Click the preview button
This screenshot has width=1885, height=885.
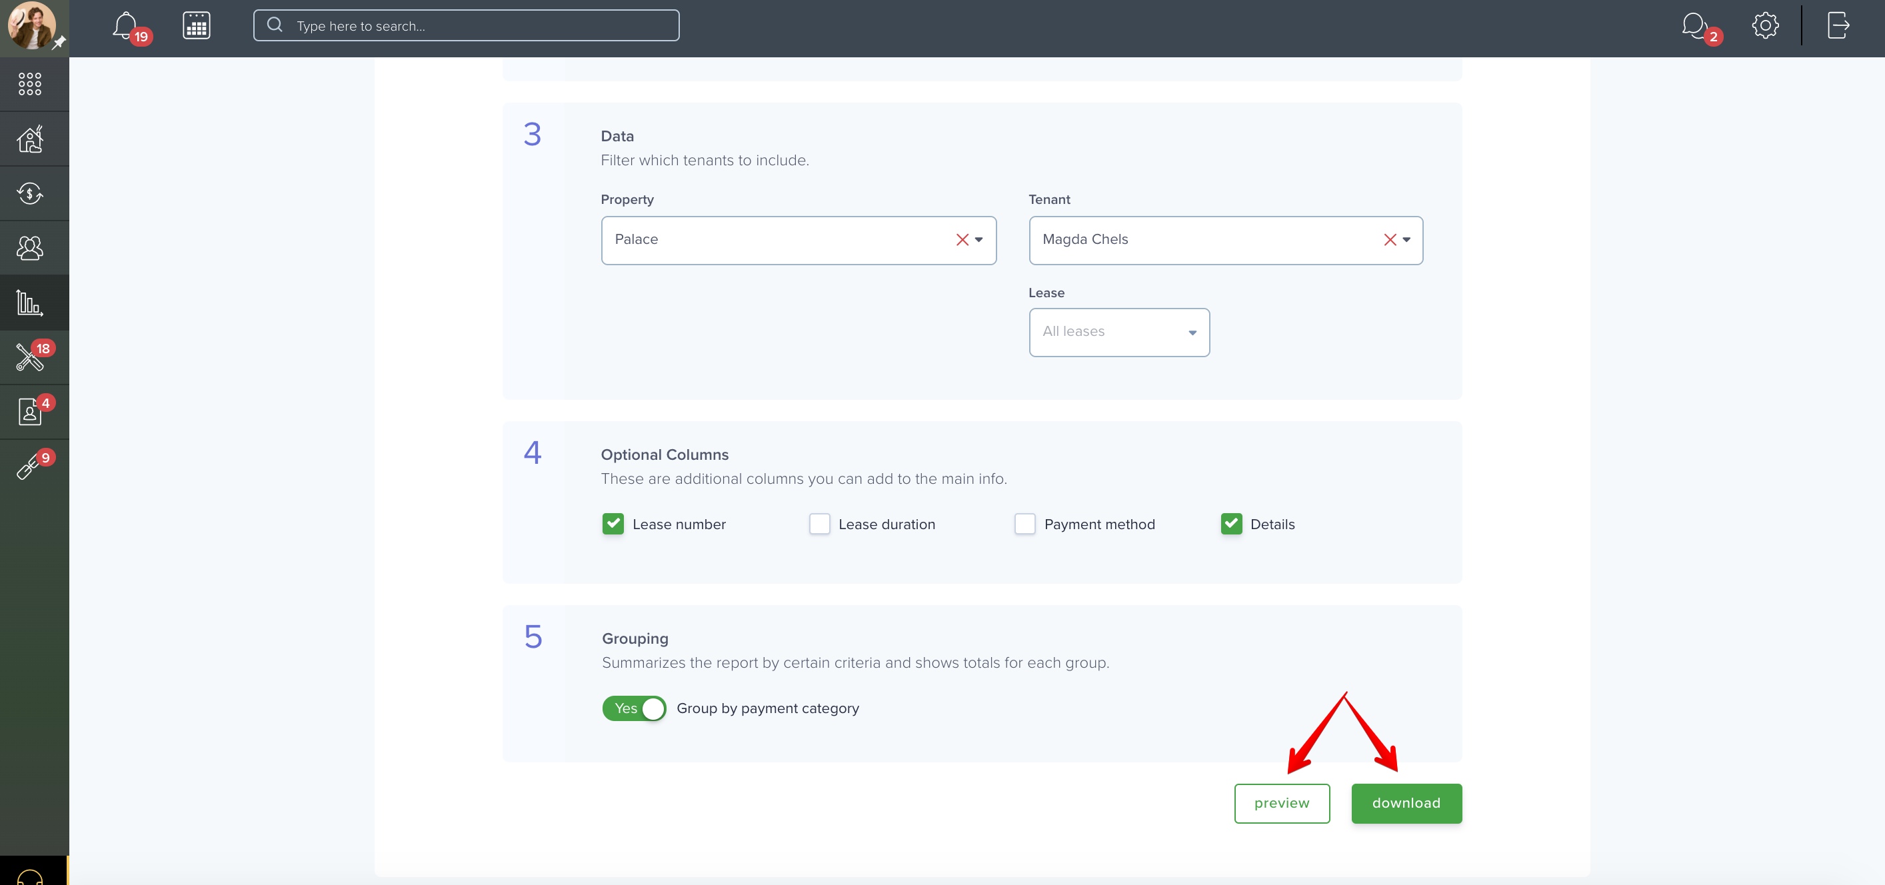click(x=1282, y=804)
